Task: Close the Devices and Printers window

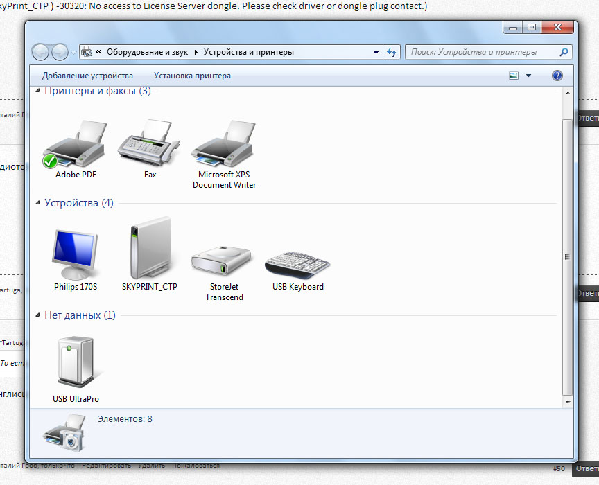Action: pos(557,28)
